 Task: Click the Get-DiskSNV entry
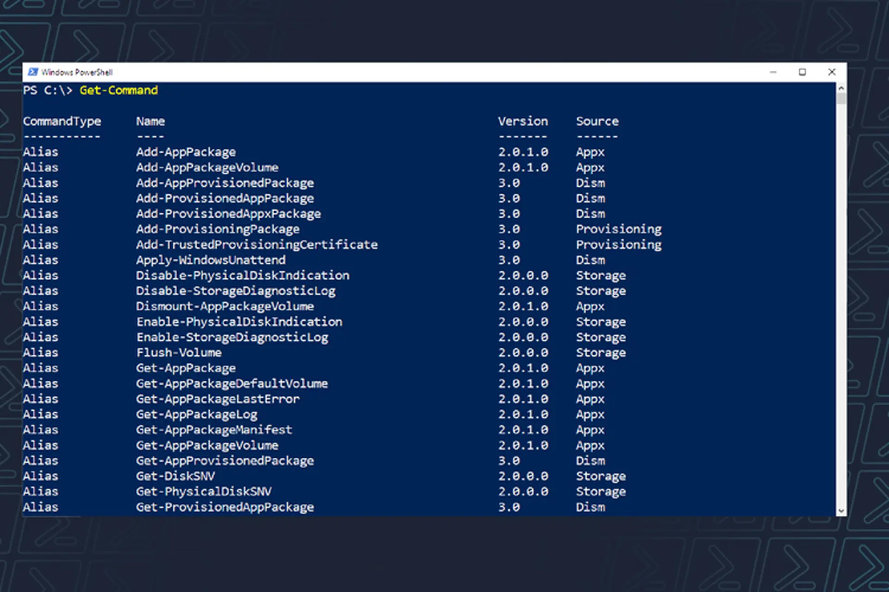point(175,476)
